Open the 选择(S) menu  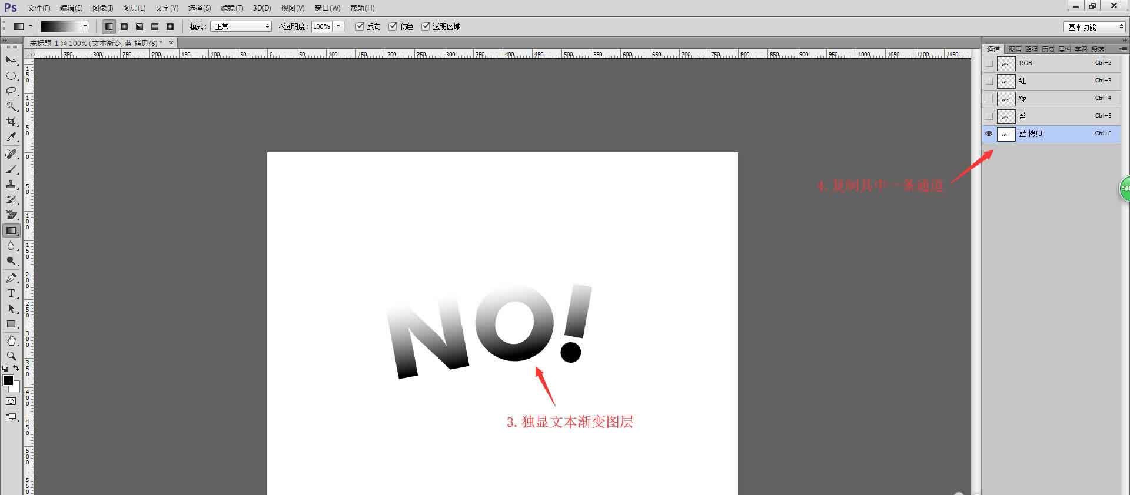tap(200, 8)
